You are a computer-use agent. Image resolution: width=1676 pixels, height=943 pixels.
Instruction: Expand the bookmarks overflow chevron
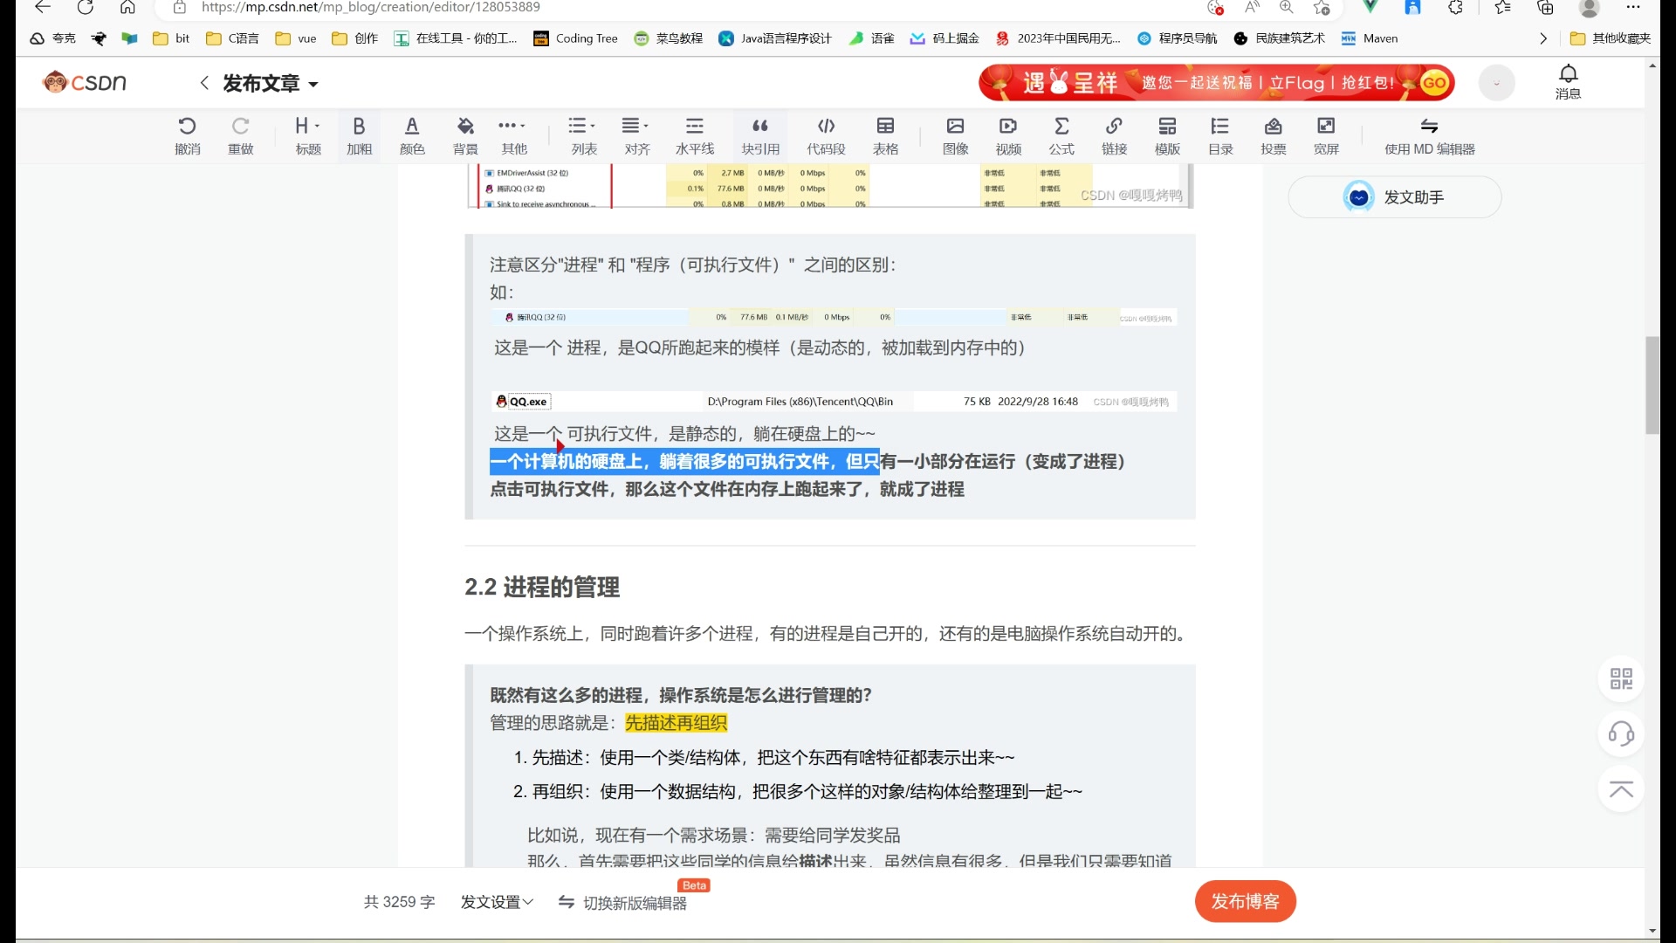[1542, 38]
